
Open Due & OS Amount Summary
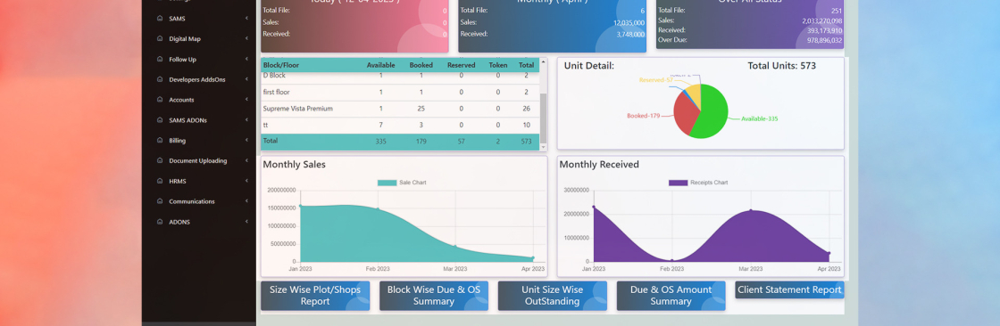(x=671, y=296)
